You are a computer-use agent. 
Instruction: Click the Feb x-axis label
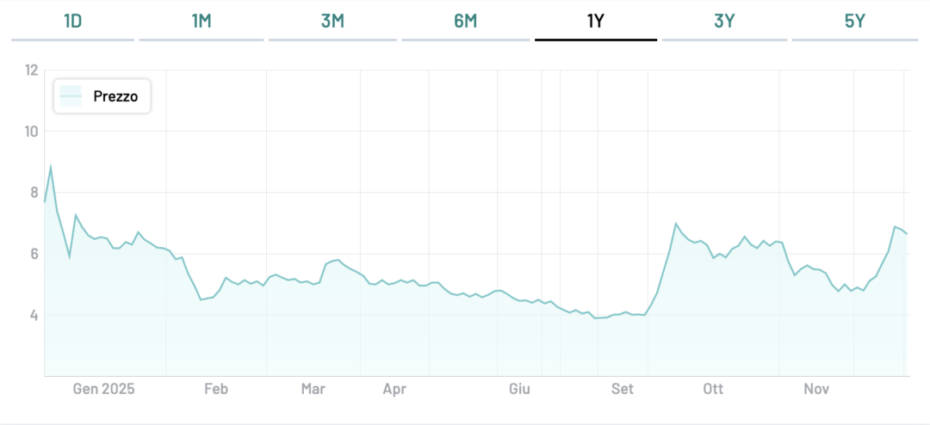(x=215, y=389)
